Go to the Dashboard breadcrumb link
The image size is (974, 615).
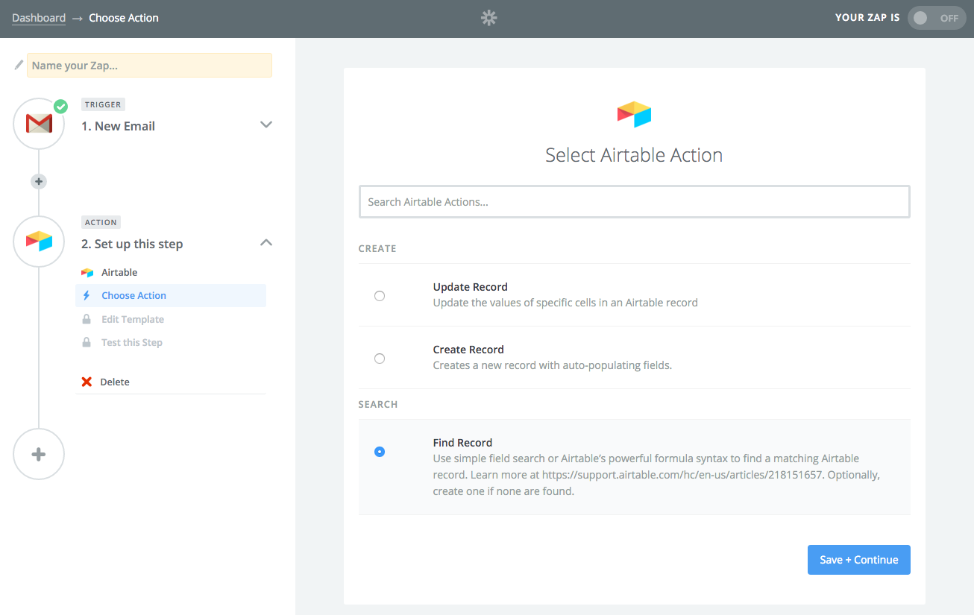pos(39,18)
